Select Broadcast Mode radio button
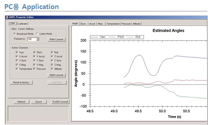 (x=15, y=34)
